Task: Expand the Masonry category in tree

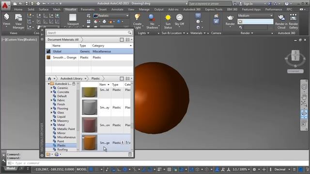Action: [51, 121]
